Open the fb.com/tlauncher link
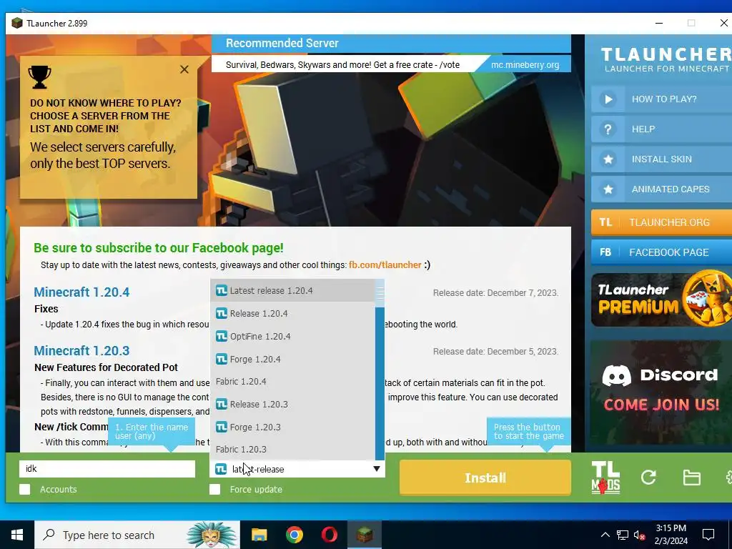Screen dimensions: 732x549 click(385, 265)
